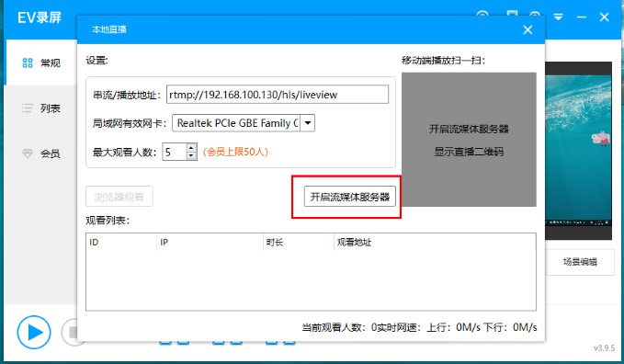Click the diamond icon beside 会员
The height and width of the screenshot is (364, 624).
click(28, 154)
